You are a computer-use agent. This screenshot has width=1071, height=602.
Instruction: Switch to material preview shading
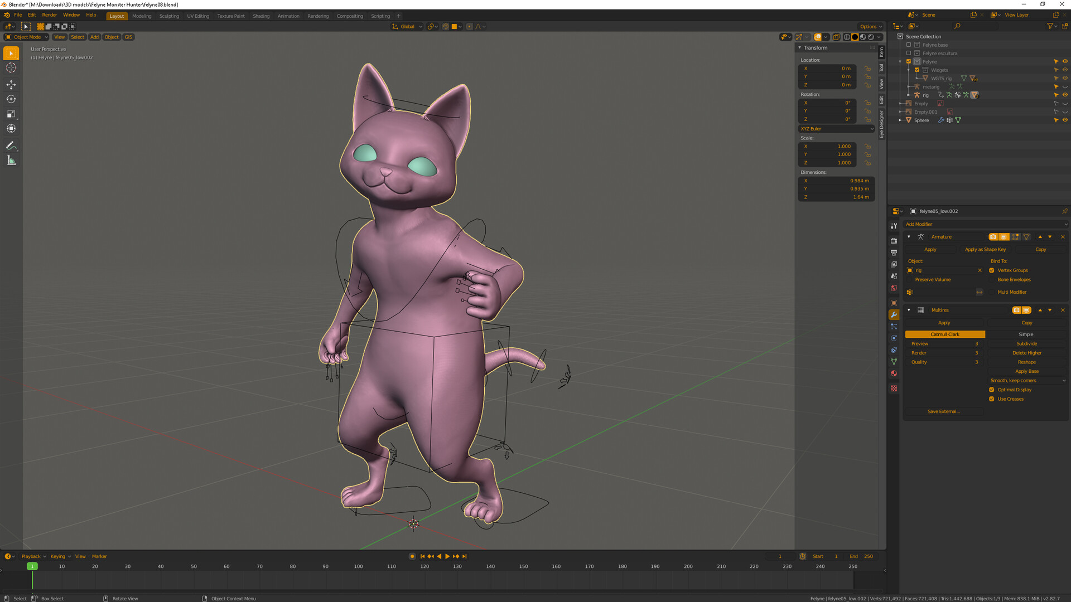click(x=863, y=37)
